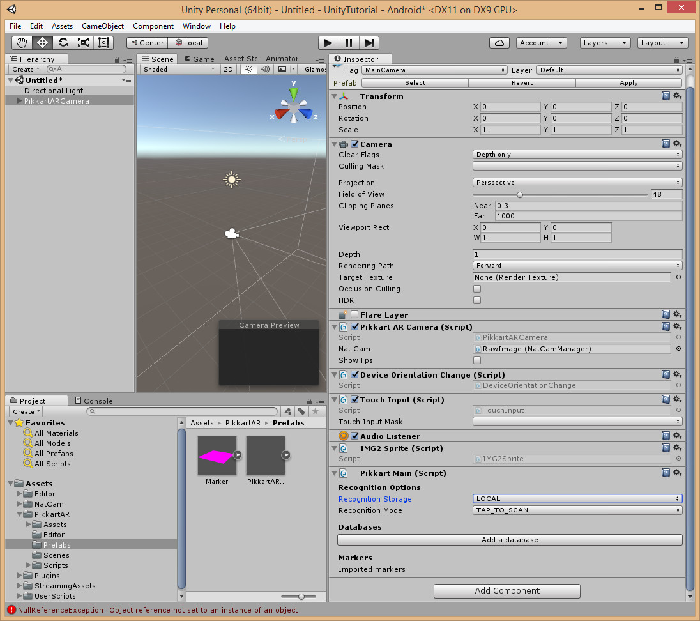Toggle scene lighting sun icon
This screenshot has width=700, height=621.
pyautogui.click(x=249, y=69)
